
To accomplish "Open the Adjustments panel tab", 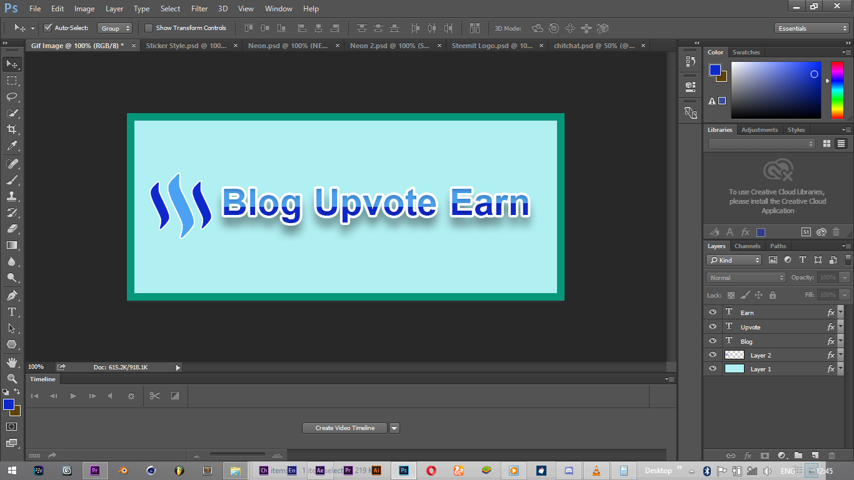I will click(760, 130).
